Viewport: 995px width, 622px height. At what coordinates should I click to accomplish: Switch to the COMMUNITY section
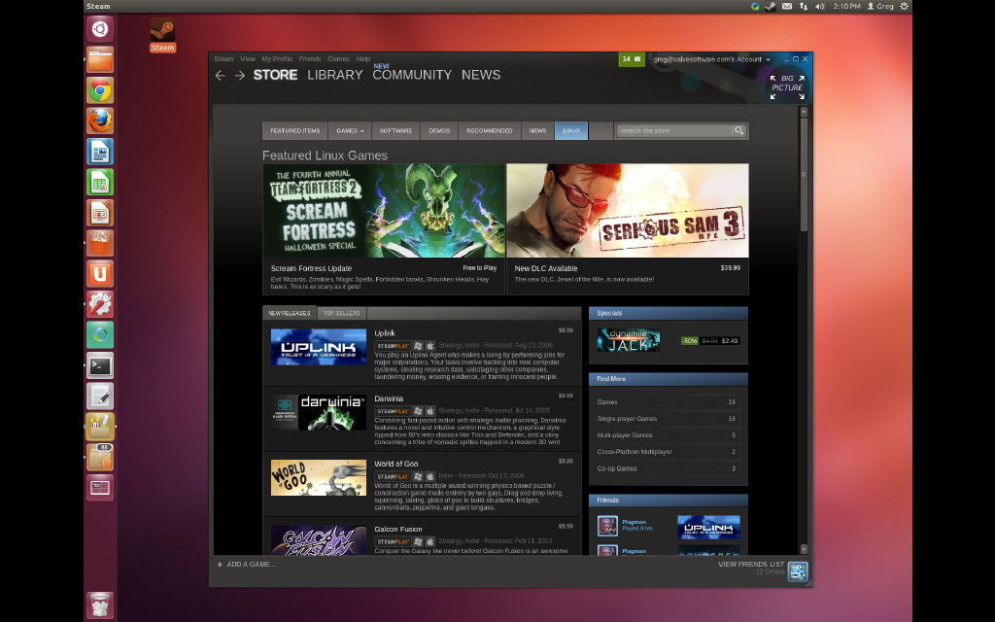(x=412, y=75)
